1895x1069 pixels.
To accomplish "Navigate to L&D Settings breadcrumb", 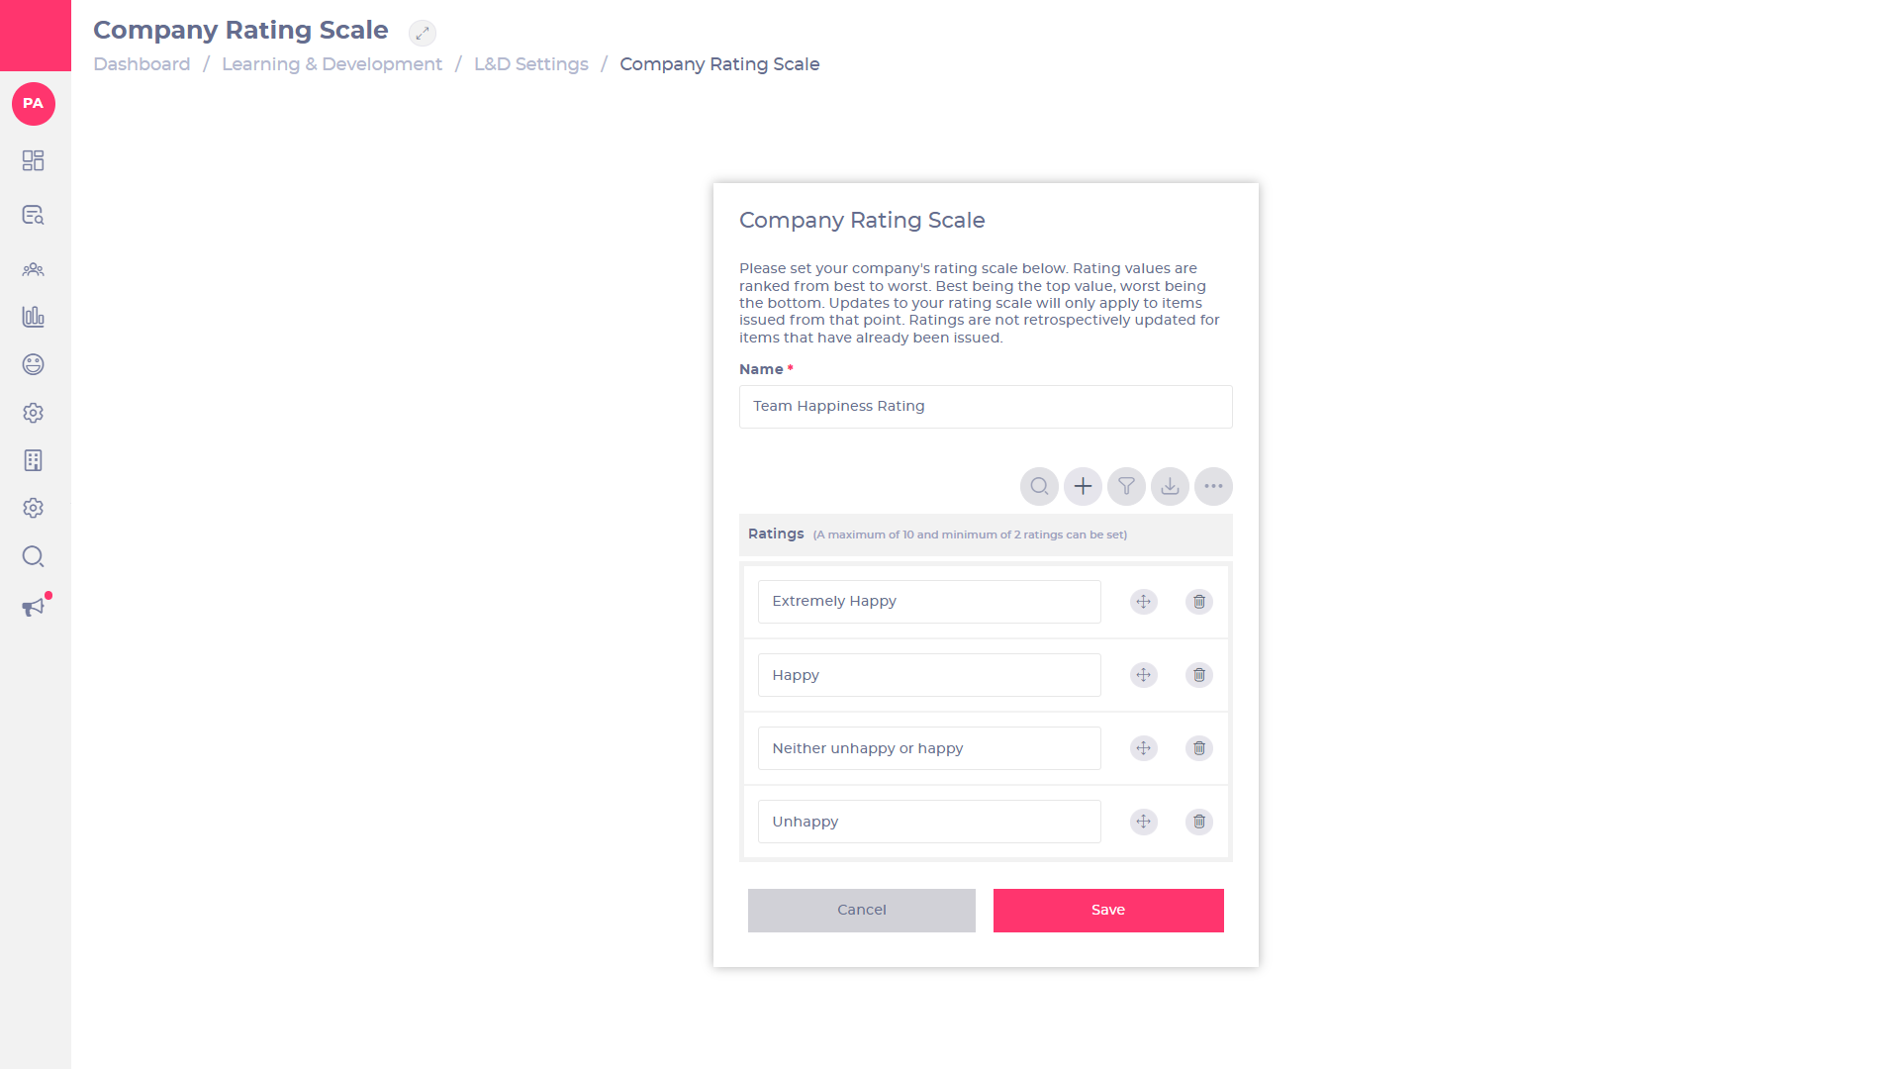I will click(x=531, y=64).
